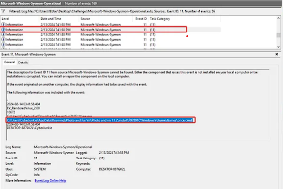The width and height of the screenshot is (283, 189).
Task: Close the Event 11 preview pane
Action: pos(277,54)
